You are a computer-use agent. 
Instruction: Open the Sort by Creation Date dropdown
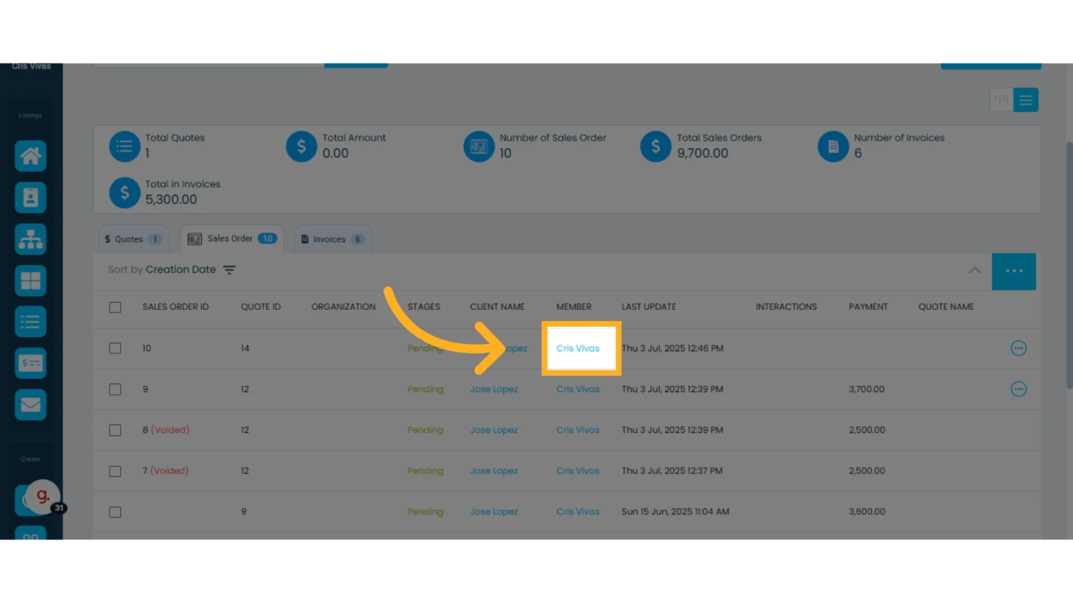click(172, 269)
